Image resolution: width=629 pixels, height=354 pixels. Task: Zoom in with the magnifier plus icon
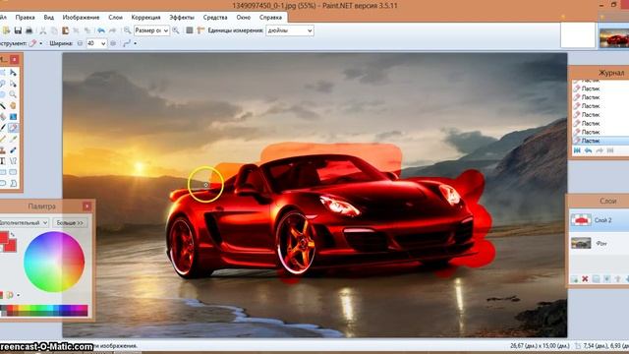[176, 30]
